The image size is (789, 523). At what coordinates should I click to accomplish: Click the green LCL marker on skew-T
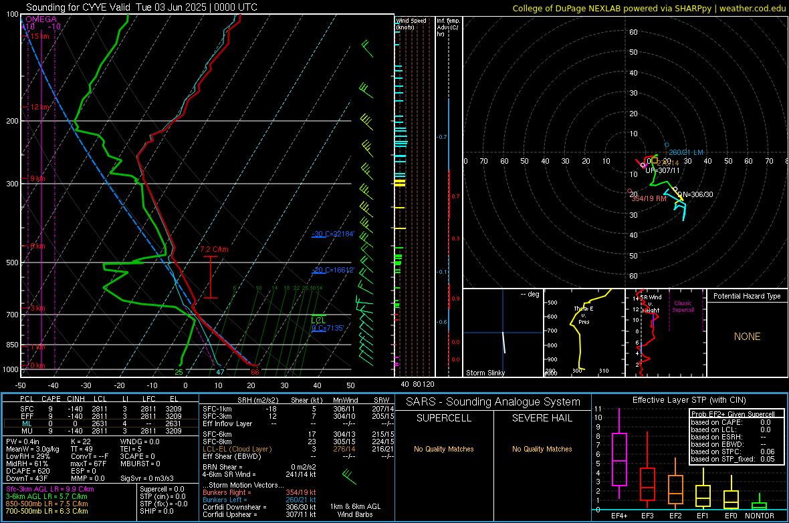318,320
